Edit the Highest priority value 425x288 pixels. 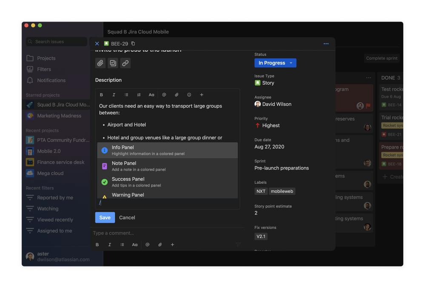(x=267, y=126)
